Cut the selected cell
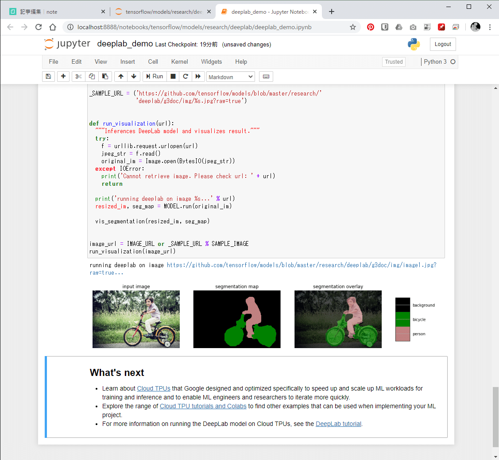Image resolution: width=499 pixels, height=460 pixels. point(78,76)
